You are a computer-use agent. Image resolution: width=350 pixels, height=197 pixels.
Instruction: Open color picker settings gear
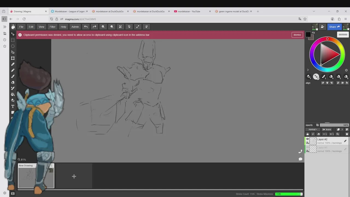[x=346, y=70]
